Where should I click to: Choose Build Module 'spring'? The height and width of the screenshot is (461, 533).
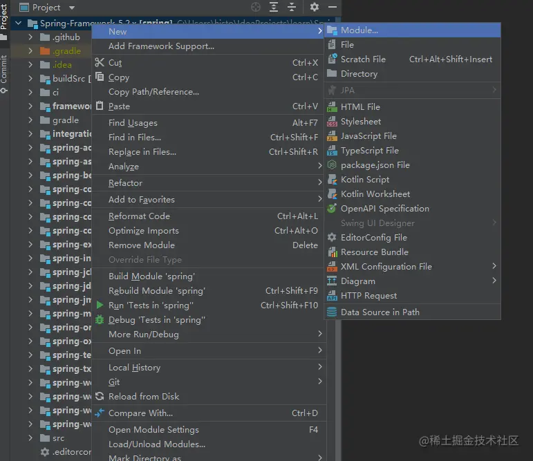click(x=208, y=276)
